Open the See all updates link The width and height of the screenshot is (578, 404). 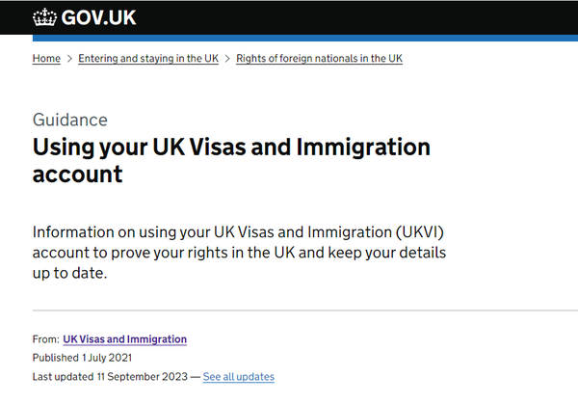click(x=239, y=377)
